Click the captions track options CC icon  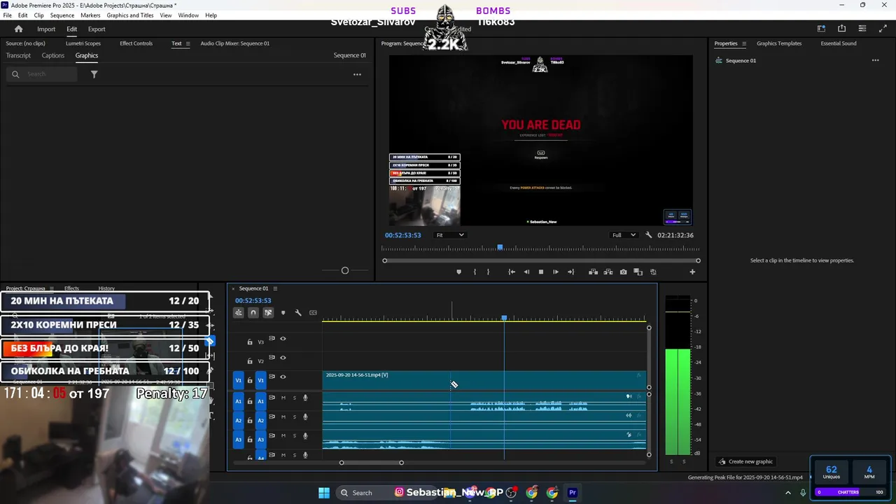[313, 313]
